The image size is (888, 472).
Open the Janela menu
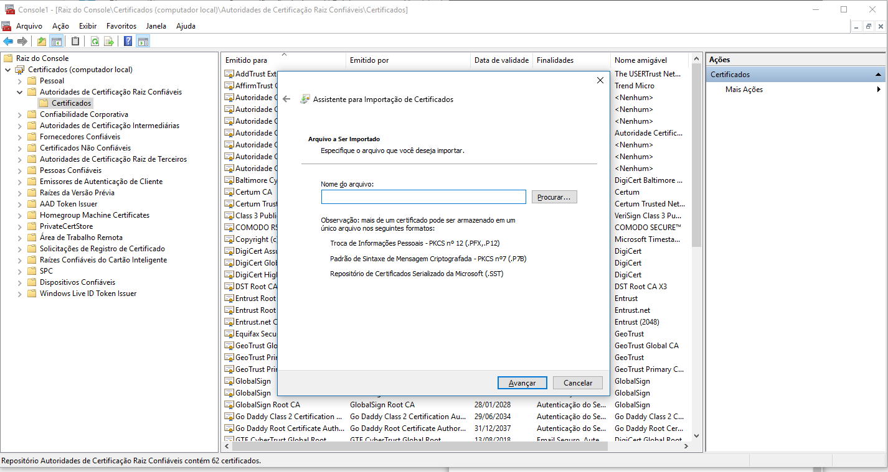(156, 26)
